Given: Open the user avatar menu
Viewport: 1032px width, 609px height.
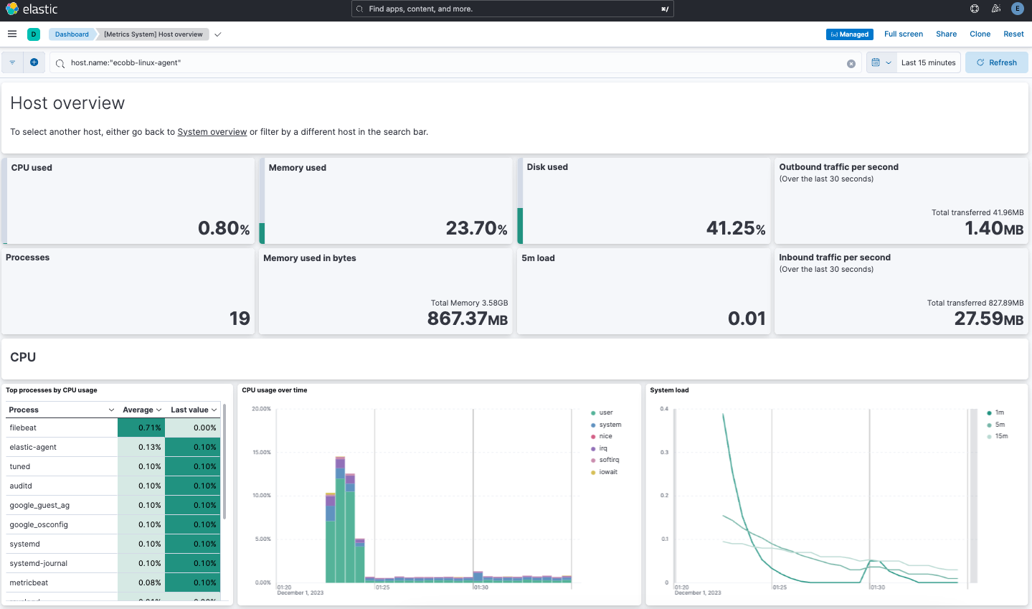Looking at the screenshot, I should 1017,9.
